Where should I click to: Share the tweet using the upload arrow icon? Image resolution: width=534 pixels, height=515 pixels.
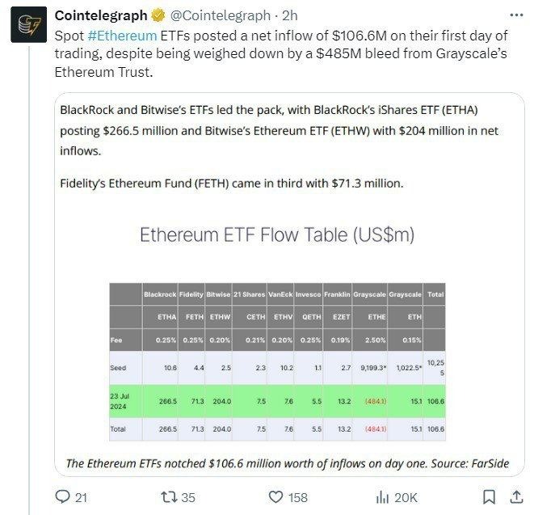[x=515, y=496]
